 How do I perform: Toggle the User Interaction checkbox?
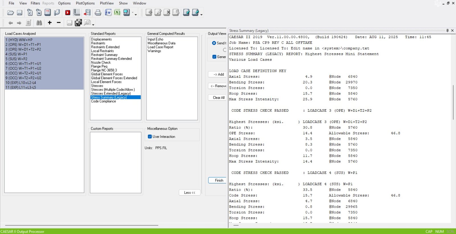[x=150, y=137]
